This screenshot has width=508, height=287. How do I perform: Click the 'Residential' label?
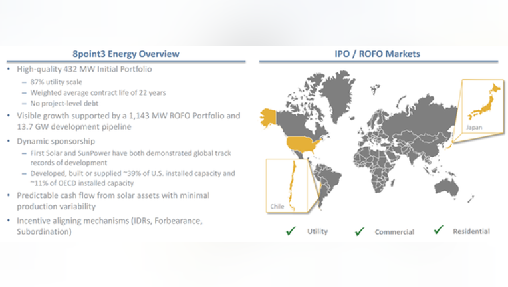tap(471, 231)
